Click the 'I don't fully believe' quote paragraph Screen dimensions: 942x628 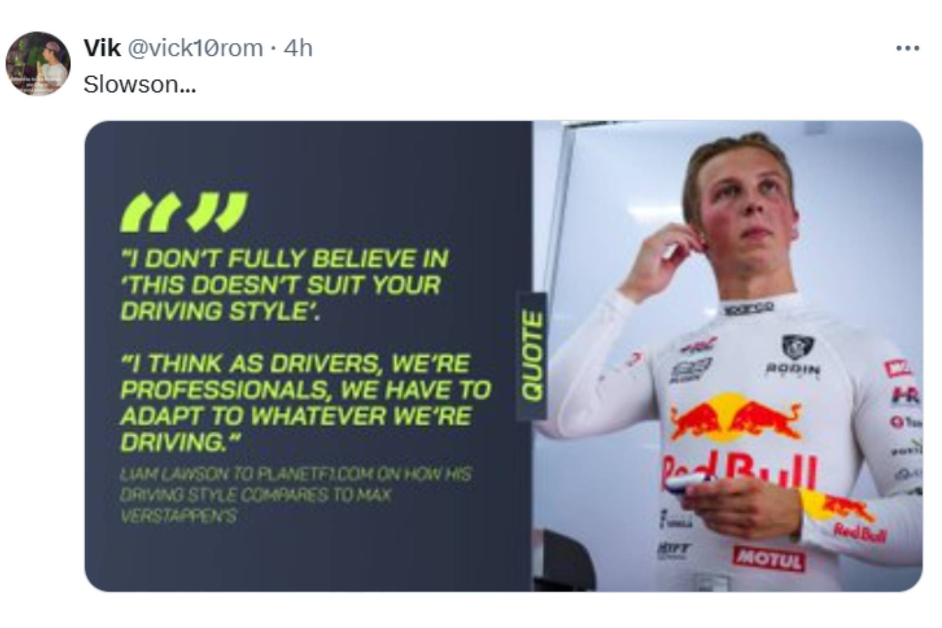(x=284, y=285)
